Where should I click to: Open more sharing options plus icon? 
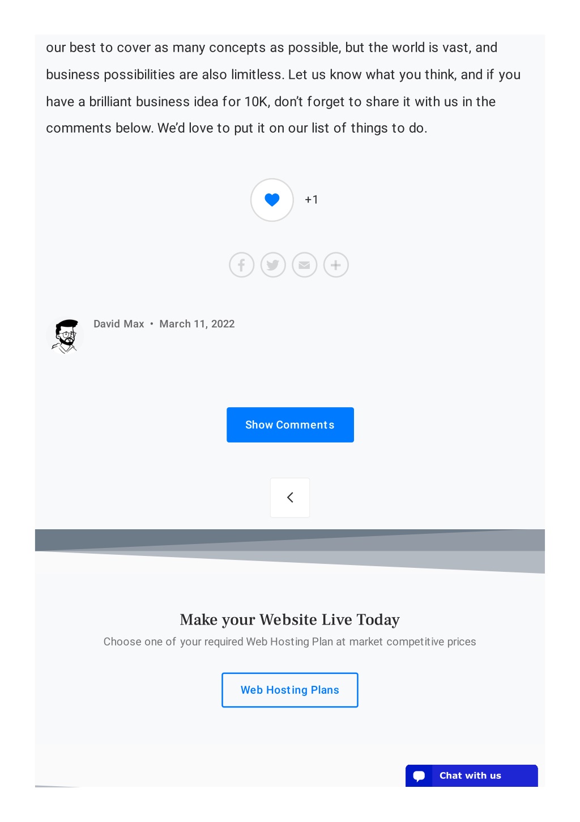click(336, 265)
